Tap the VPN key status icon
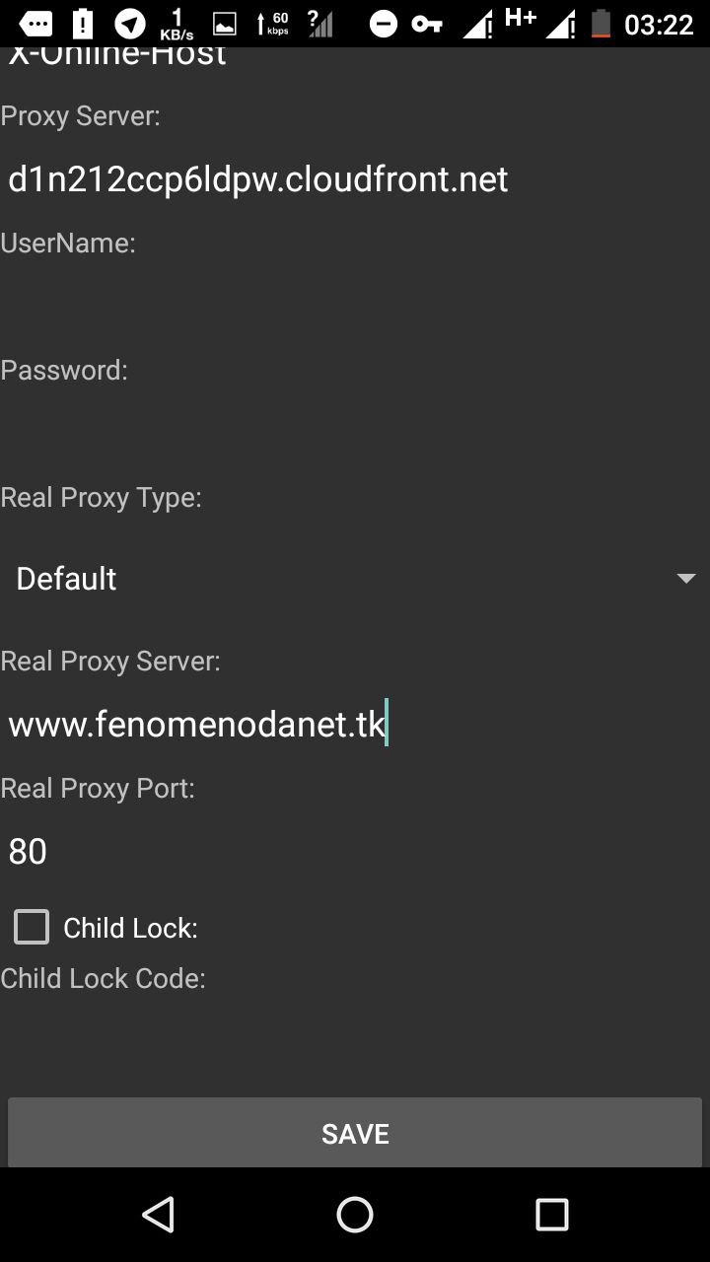710x1262 pixels. coord(427,24)
